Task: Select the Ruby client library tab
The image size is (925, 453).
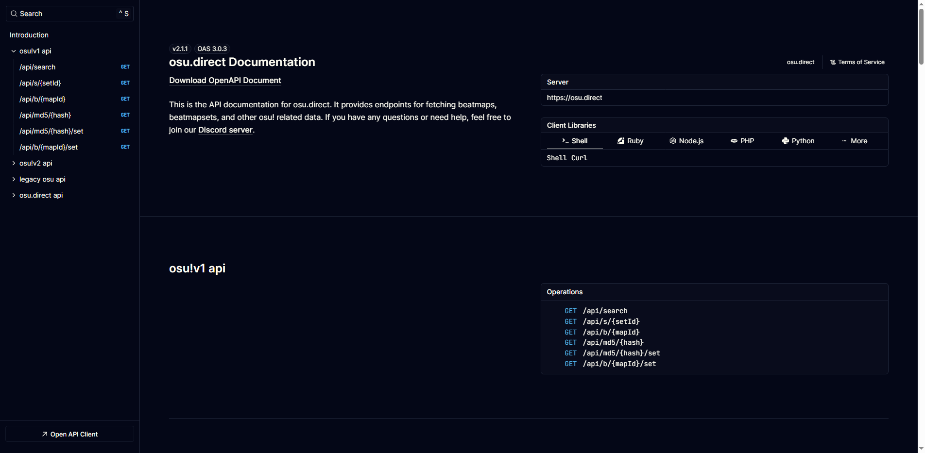Action: 631,141
